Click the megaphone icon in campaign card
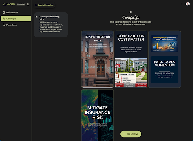 37,17
